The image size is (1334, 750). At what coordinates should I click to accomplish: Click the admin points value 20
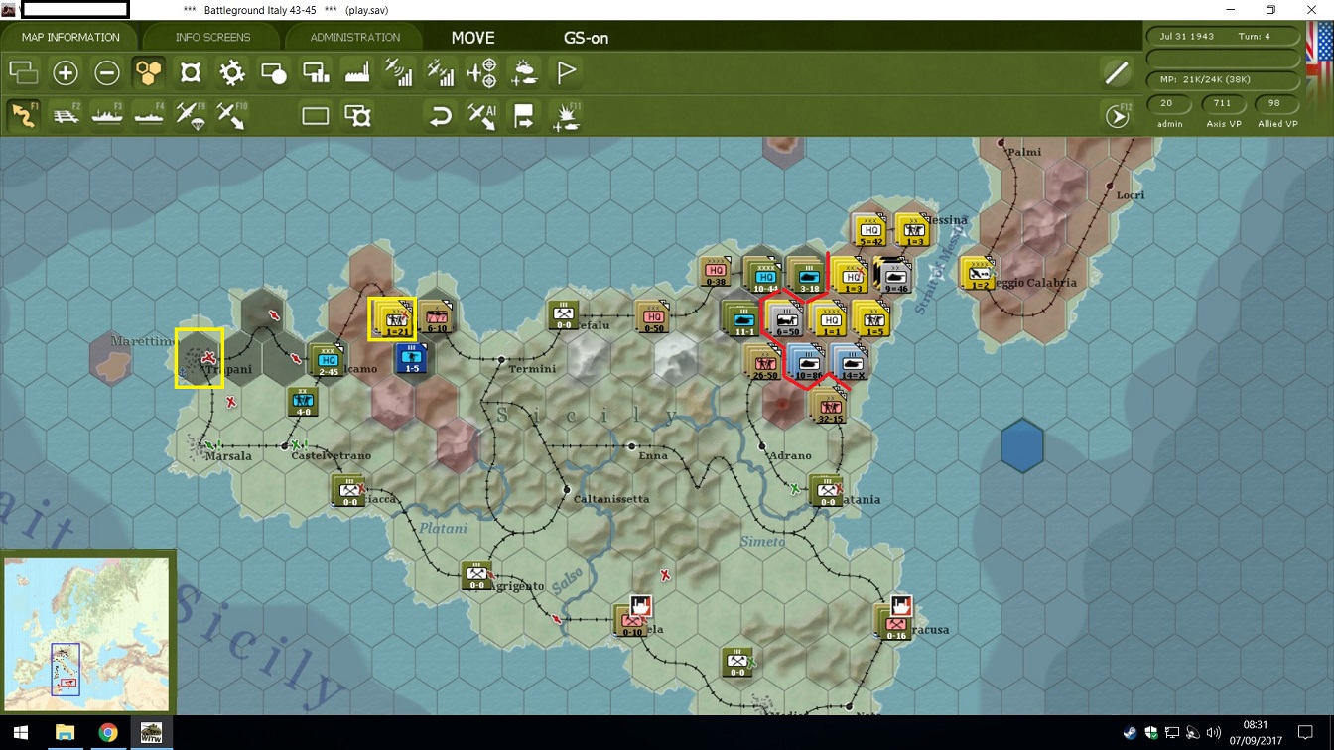(1166, 103)
